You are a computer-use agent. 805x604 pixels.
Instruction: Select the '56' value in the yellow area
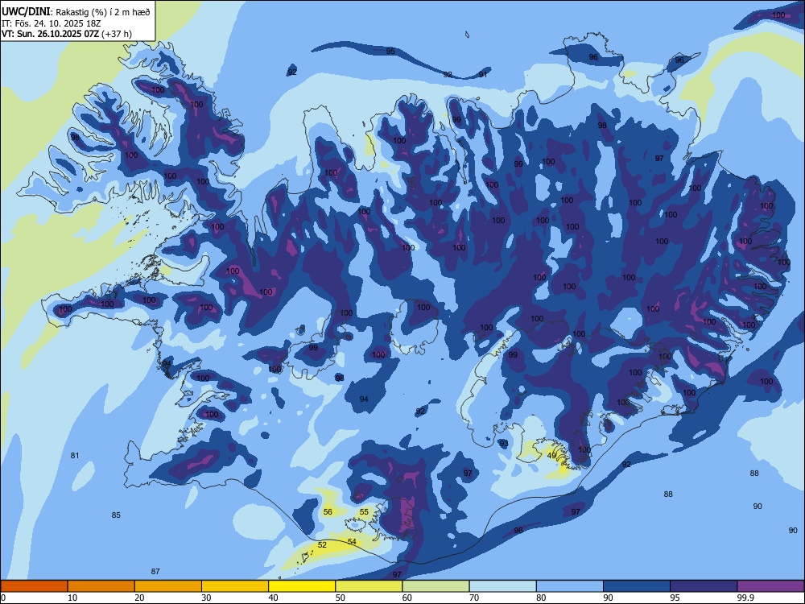[328, 512]
